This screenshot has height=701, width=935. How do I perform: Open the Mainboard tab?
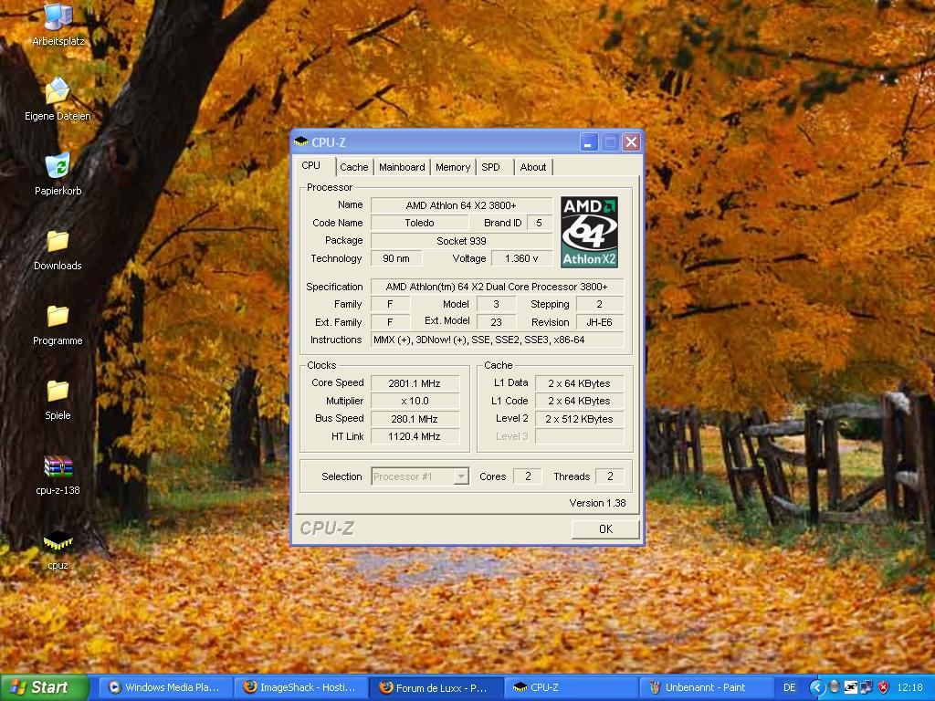402,168
